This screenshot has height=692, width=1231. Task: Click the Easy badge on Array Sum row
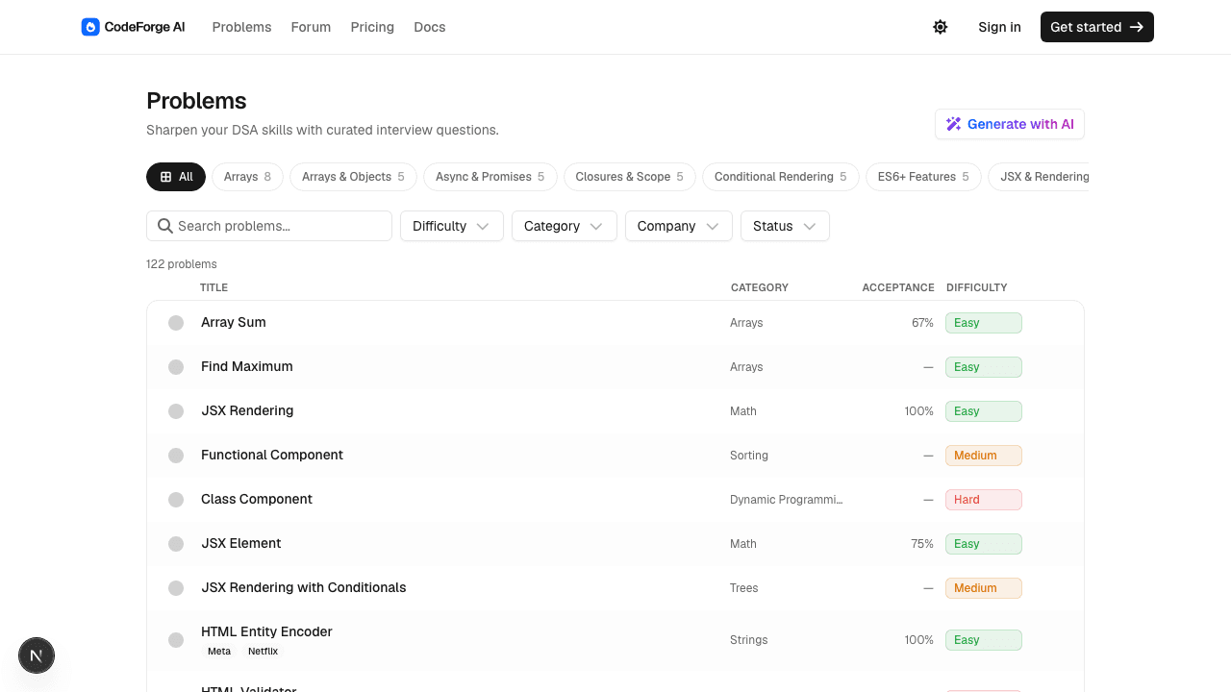pos(984,323)
